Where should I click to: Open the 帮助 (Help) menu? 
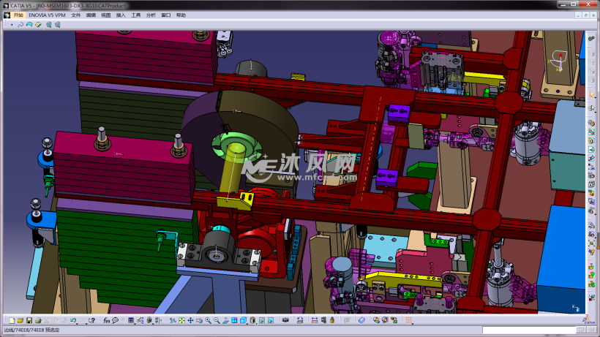tap(181, 15)
